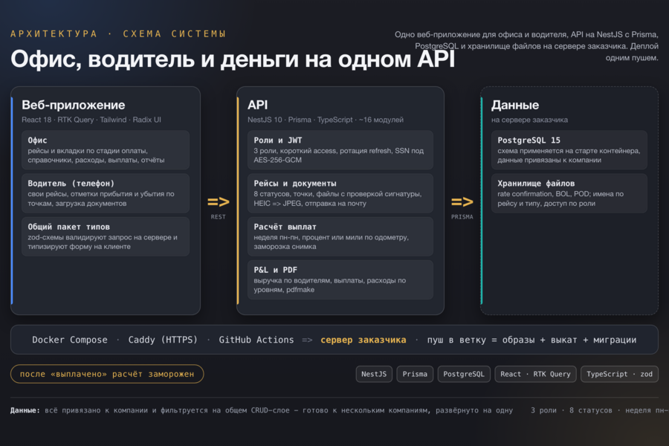The height and width of the screenshot is (446, 669).
Task: Click the «React · RTK Query» tag
Action: pos(535,375)
